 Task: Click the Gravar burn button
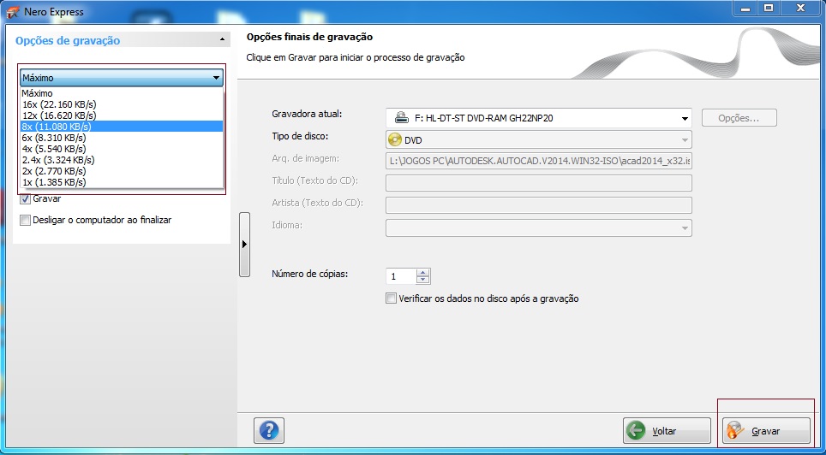765,431
